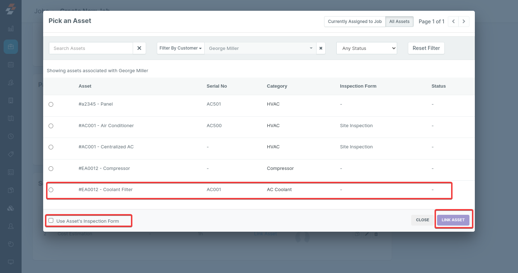Select the #a2345 - Panel asset radio button
This screenshot has width=518, height=273.
click(51, 104)
